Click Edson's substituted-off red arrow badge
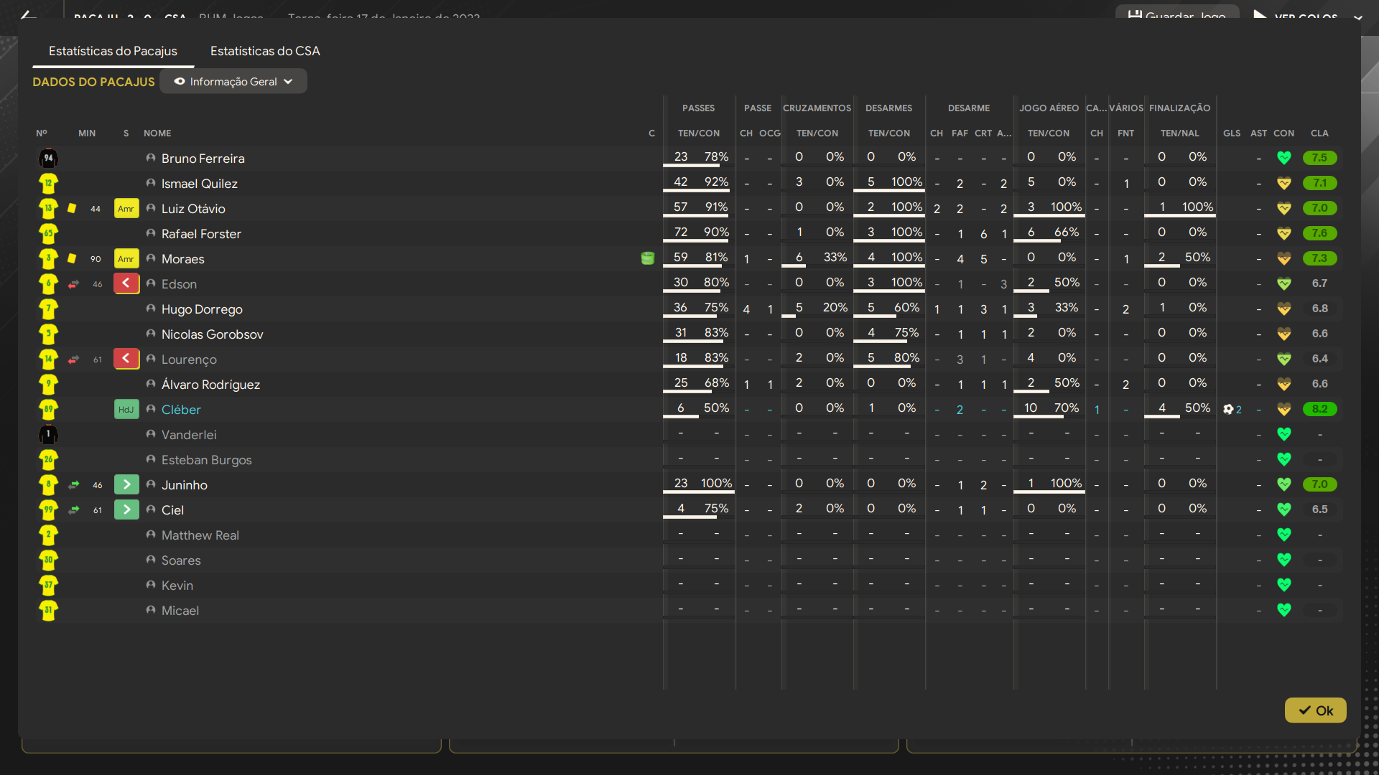 126,283
